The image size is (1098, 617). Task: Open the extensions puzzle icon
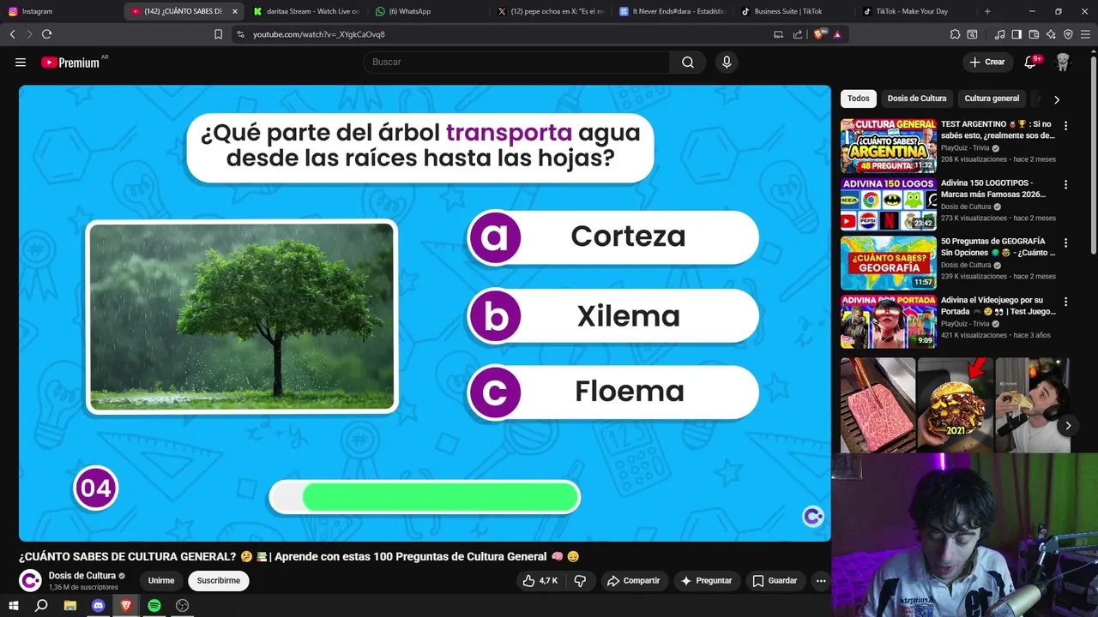(x=955, y=34)
